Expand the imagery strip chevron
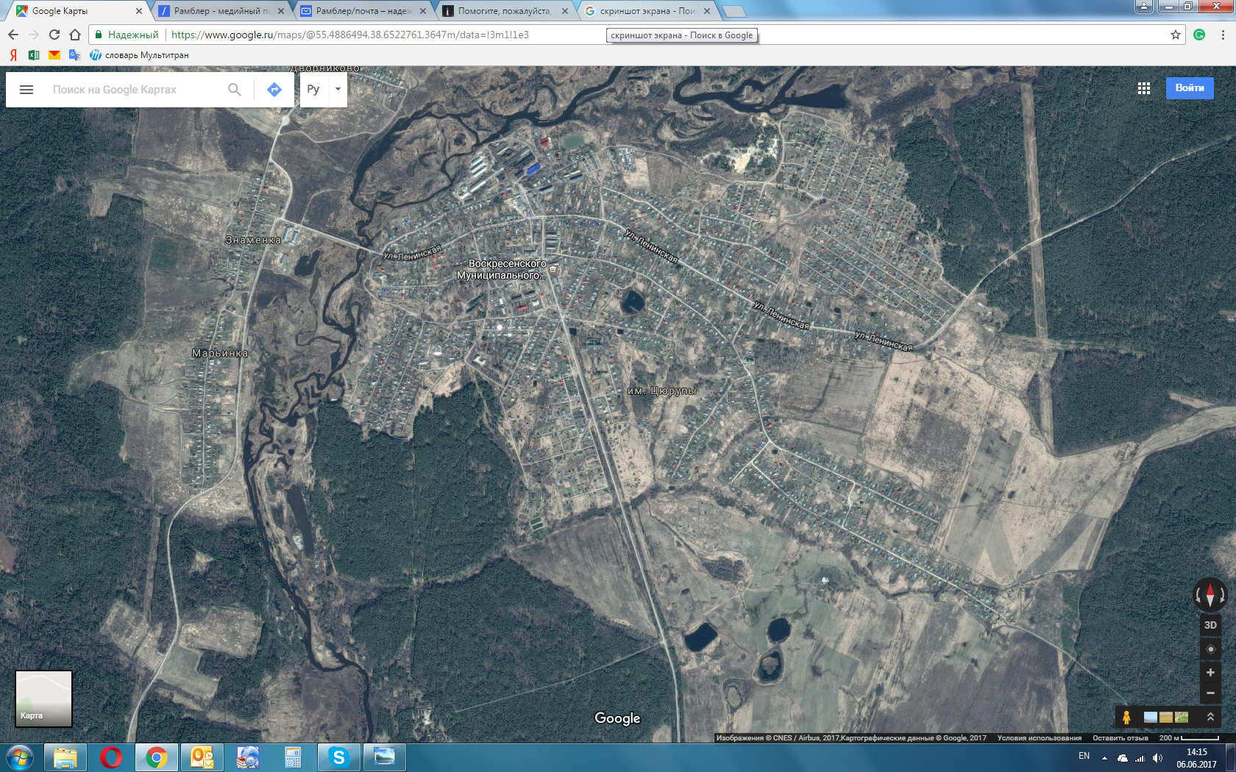This screenshot has height=772, width=1236. pyautogui.click(x=1210, y=717)
